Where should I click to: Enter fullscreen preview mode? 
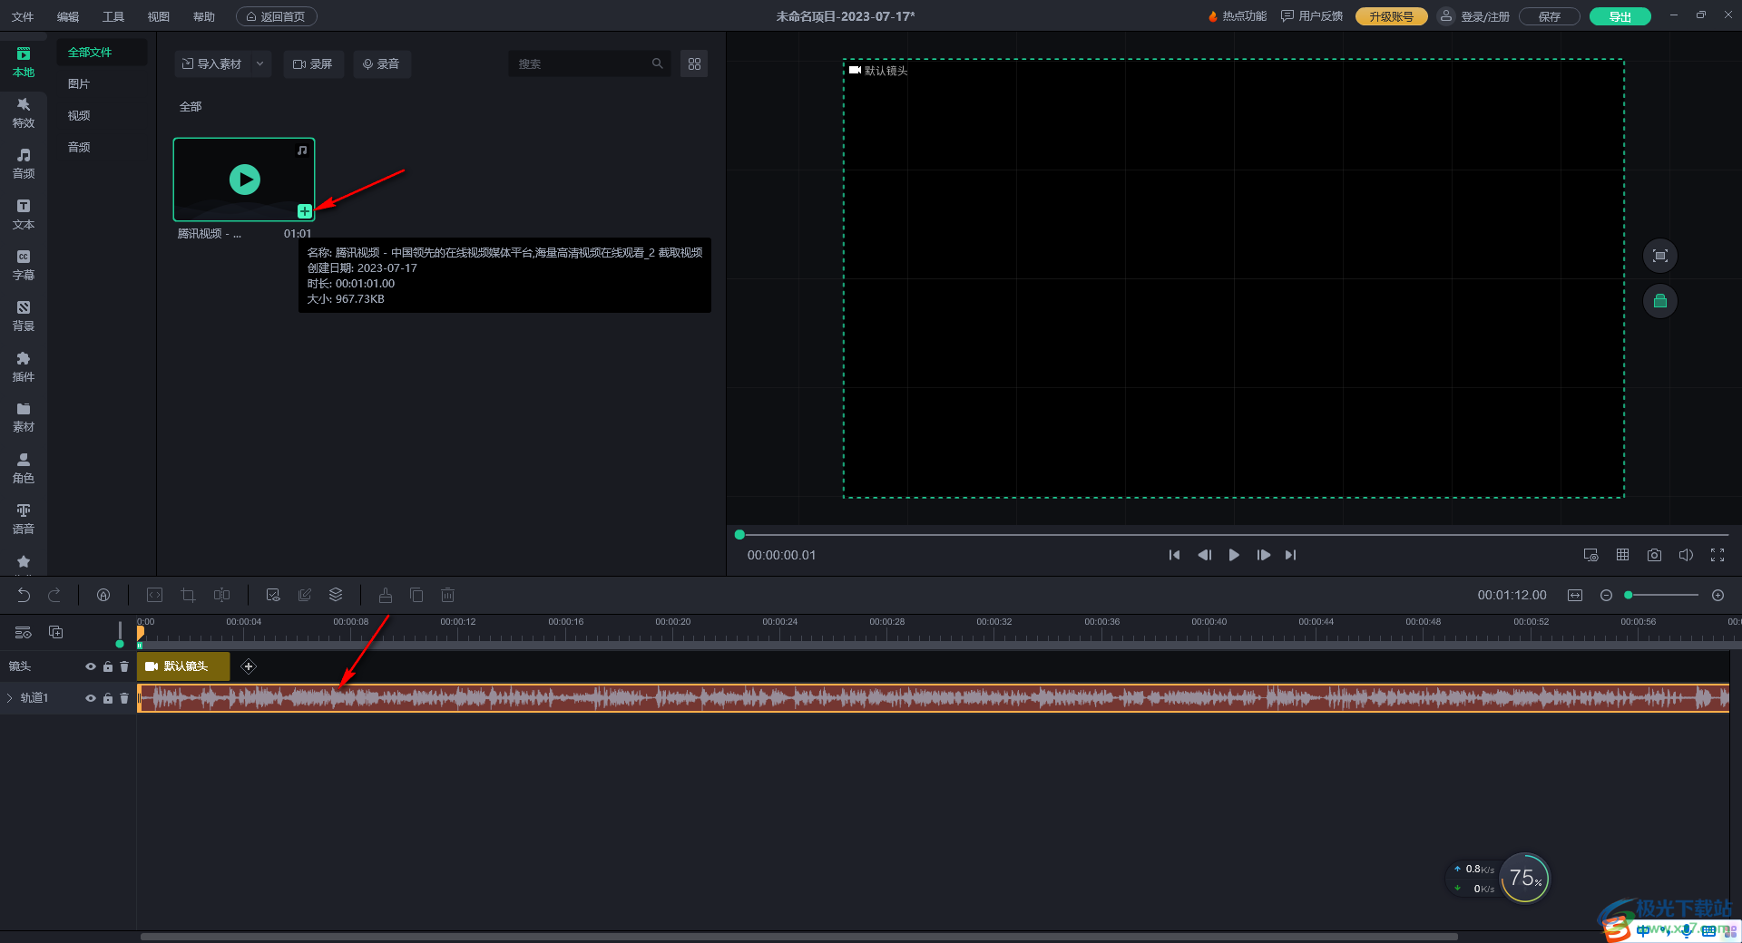tap(1718, 555)
